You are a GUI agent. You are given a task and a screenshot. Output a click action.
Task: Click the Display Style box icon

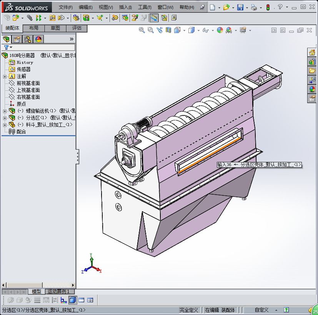[x=191, y=30]
